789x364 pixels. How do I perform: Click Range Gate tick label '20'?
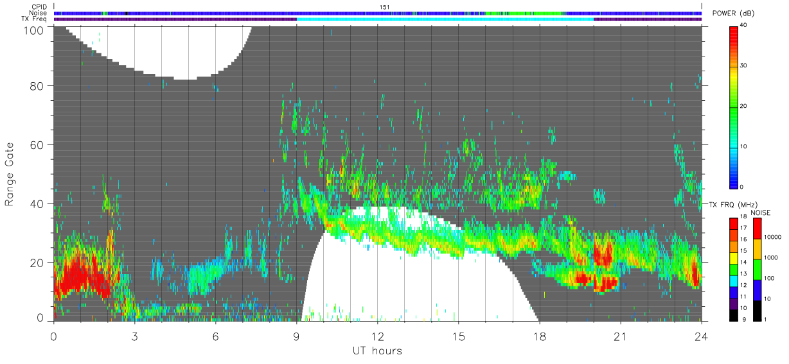coord(38,263)
